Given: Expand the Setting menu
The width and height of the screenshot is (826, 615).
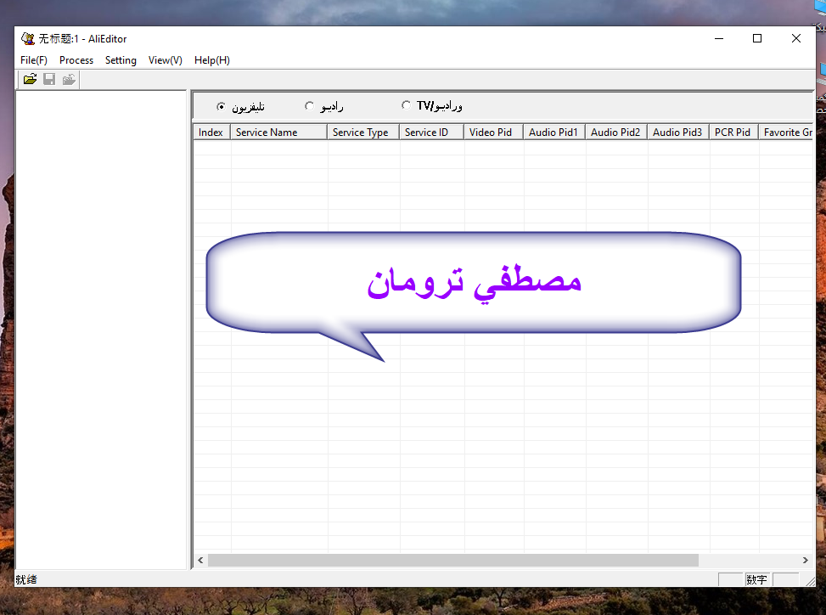Looking at the screenshot, I should [121, 60].
